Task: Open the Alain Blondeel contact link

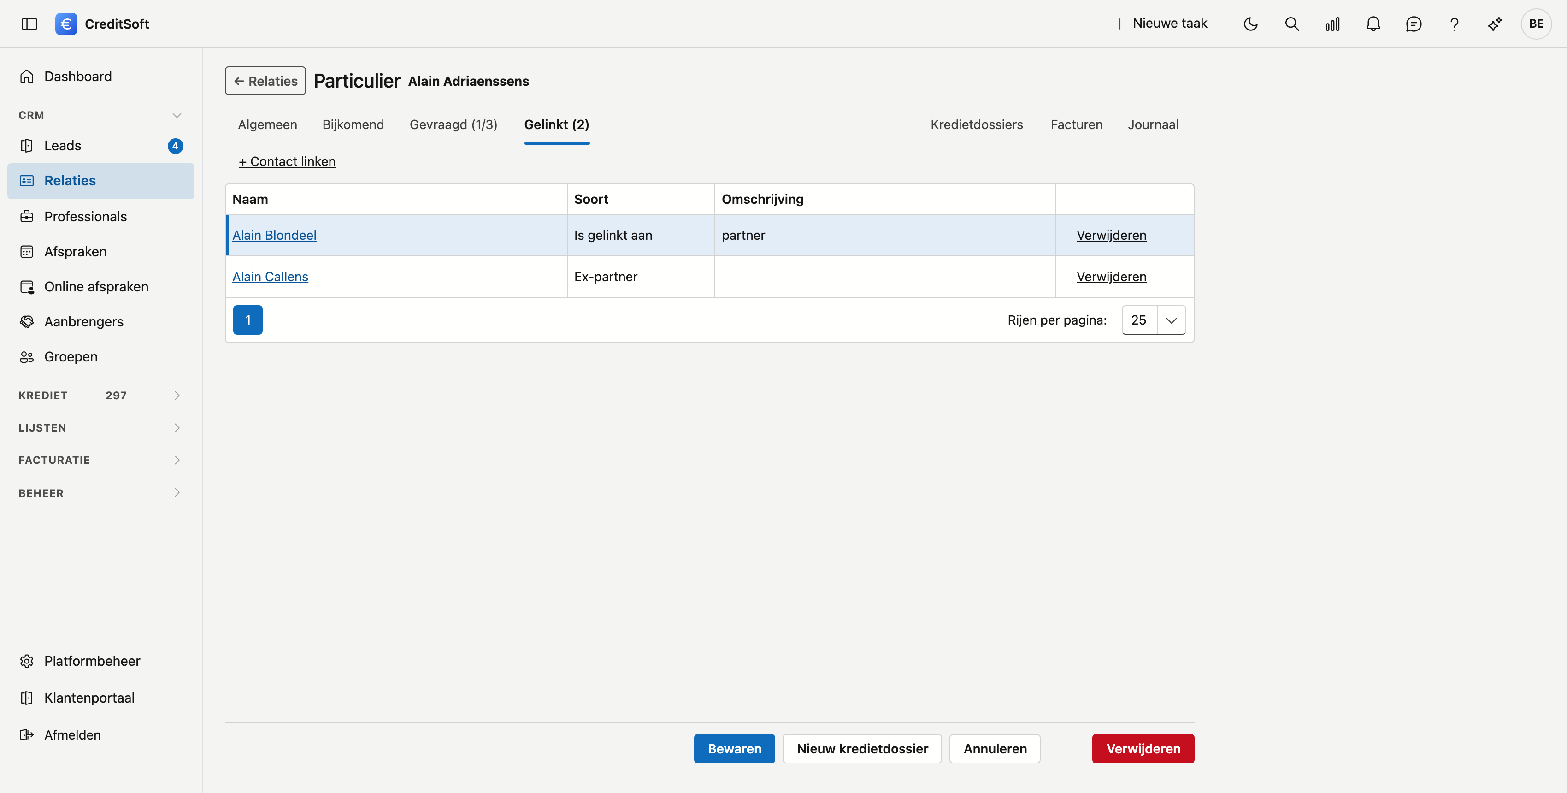Action: click(x=274, y=235)
